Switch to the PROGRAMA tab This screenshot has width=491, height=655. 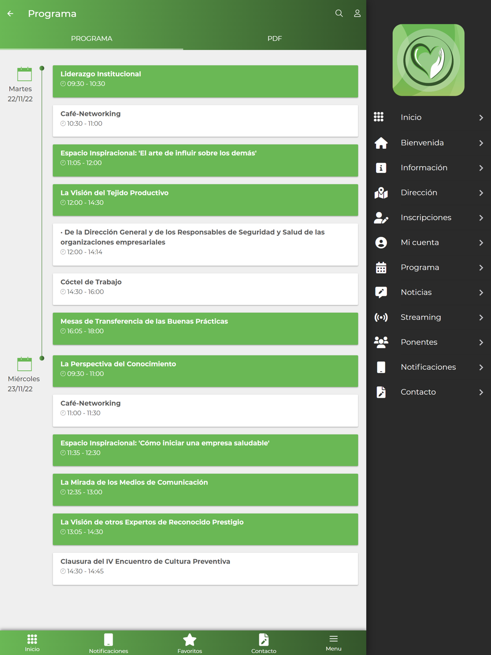click(x=92, y=39)
